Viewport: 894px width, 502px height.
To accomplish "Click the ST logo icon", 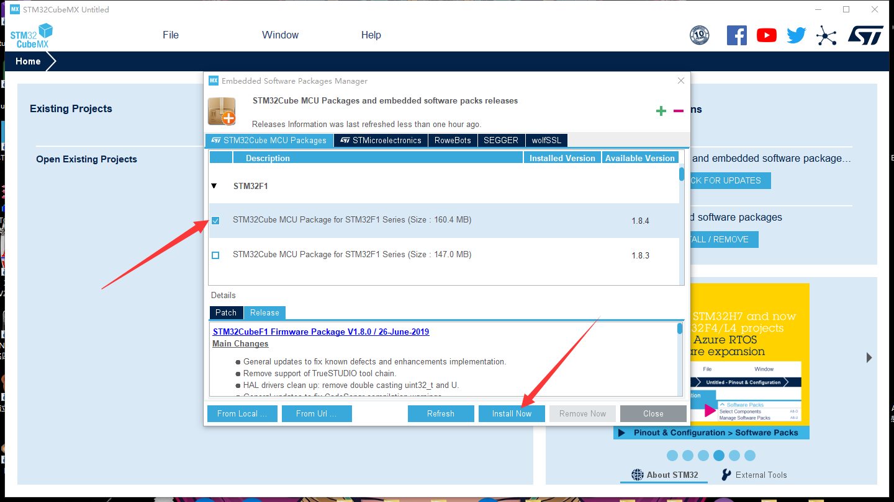I will coord(865,35).
